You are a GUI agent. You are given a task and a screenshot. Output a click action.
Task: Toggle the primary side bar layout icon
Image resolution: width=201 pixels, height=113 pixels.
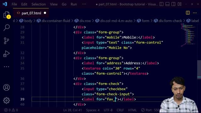point(161,4)
